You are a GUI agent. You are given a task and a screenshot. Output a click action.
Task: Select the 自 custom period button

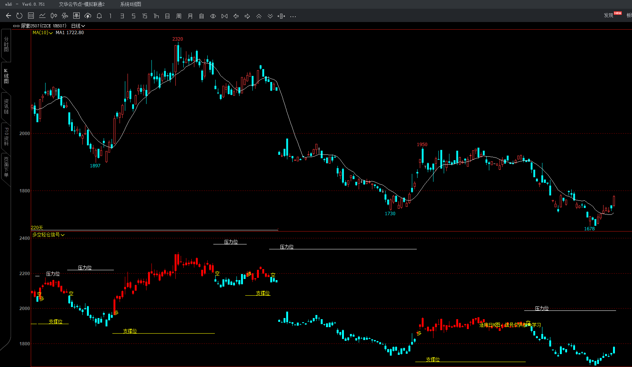tap(202, 16)
